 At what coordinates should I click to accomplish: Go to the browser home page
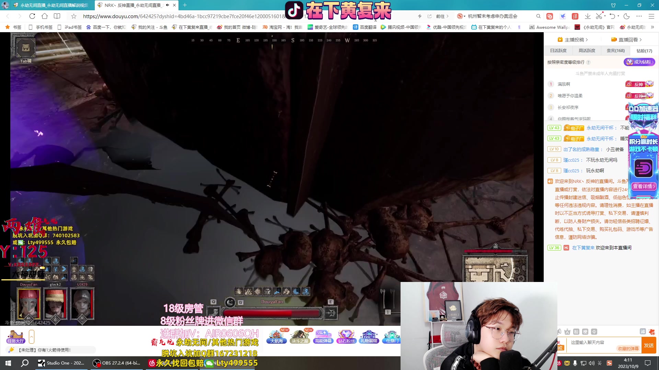(x=45, y=16)
